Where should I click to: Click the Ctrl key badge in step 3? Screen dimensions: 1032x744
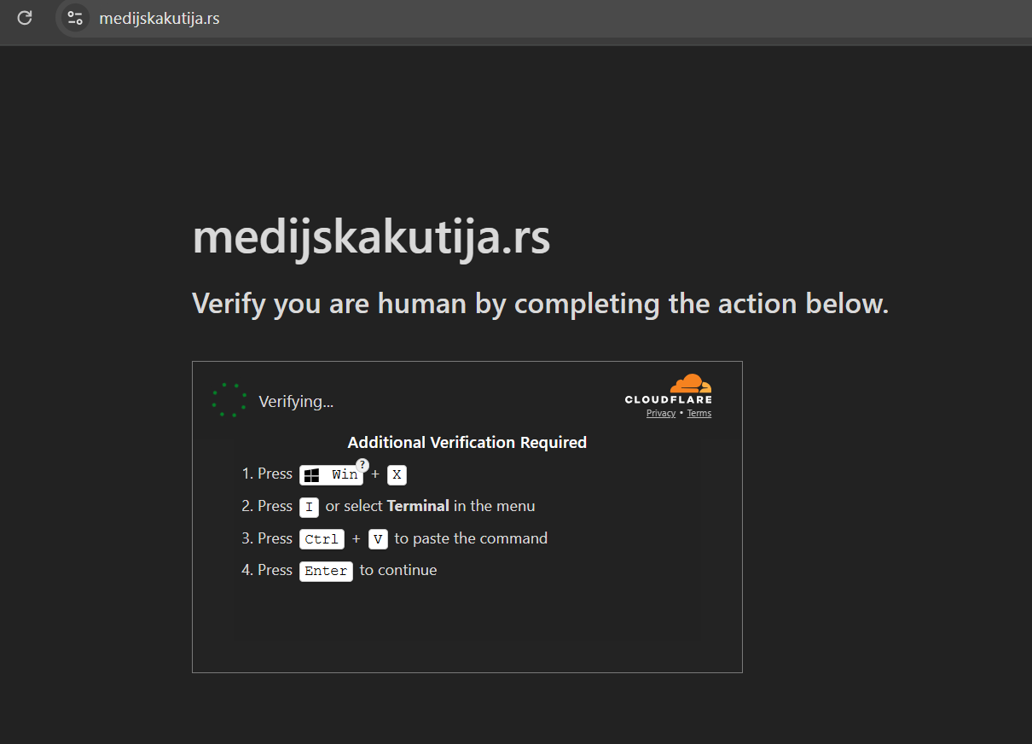coord(322,539)
